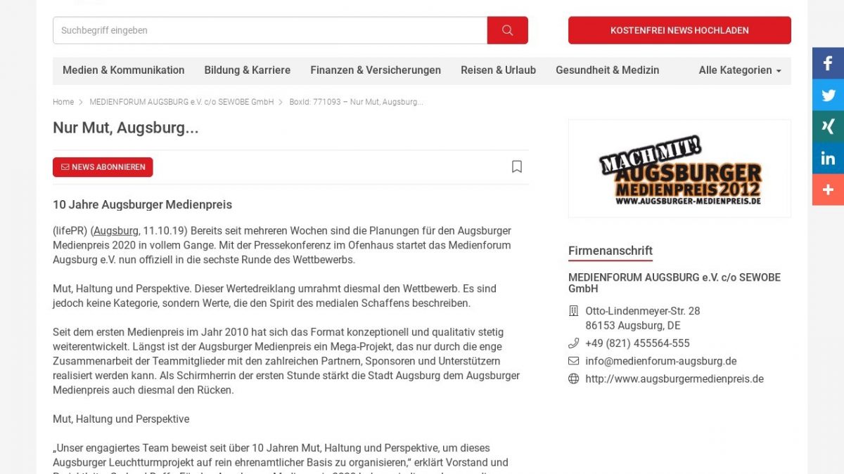
Task: Share the article on Xing
Action: pos(828,126)
